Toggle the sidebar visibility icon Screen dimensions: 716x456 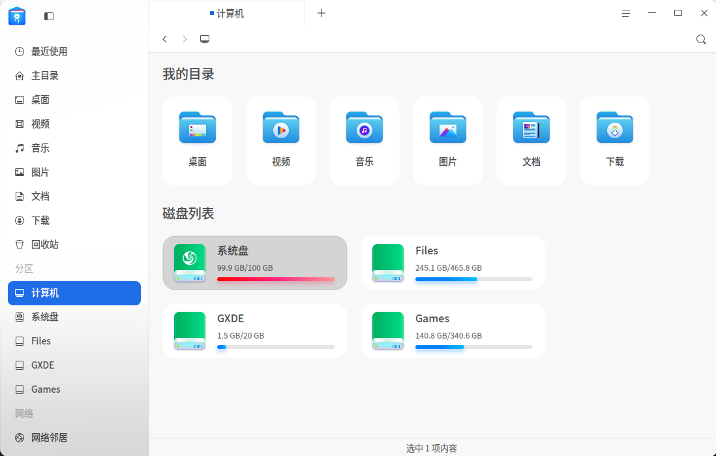click(x=49, y=16)
